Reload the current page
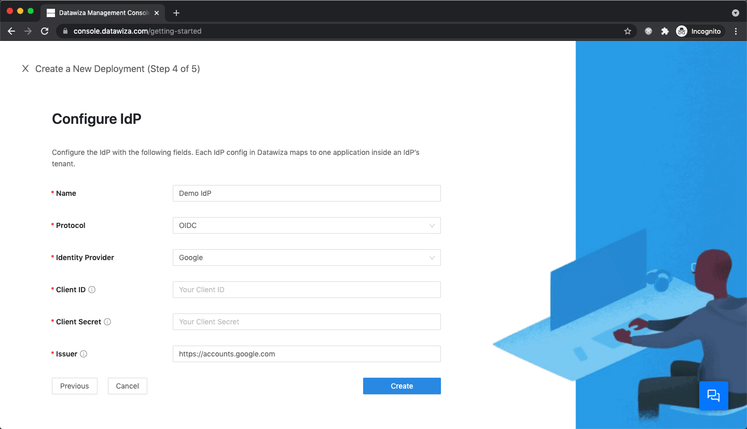This screenshot has width=747, height=429. pos(45,31)
